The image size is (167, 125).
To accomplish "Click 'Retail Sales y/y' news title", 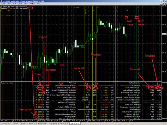I will [x=135, y=109].
